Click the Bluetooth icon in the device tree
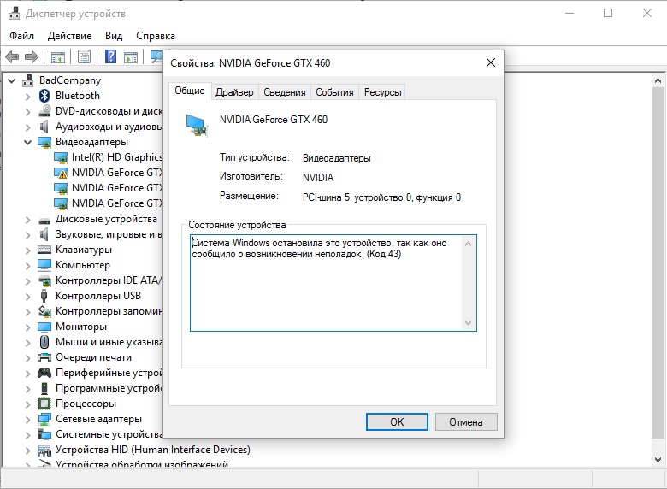 [x=45, y=96]
